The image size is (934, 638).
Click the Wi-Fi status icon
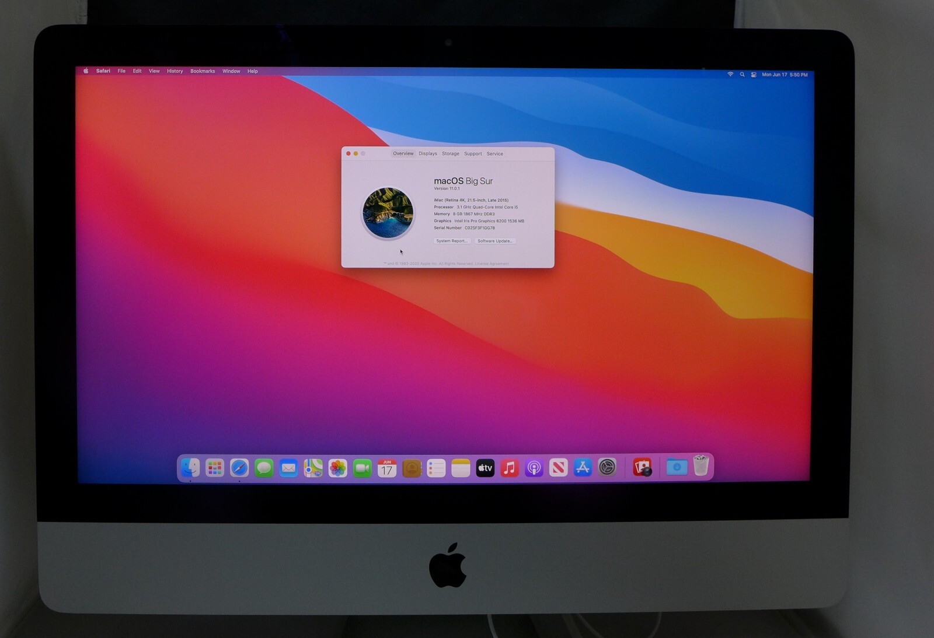(730, 74)
